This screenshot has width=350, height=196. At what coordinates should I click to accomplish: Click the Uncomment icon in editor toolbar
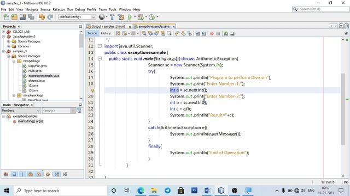coord(232,34)
